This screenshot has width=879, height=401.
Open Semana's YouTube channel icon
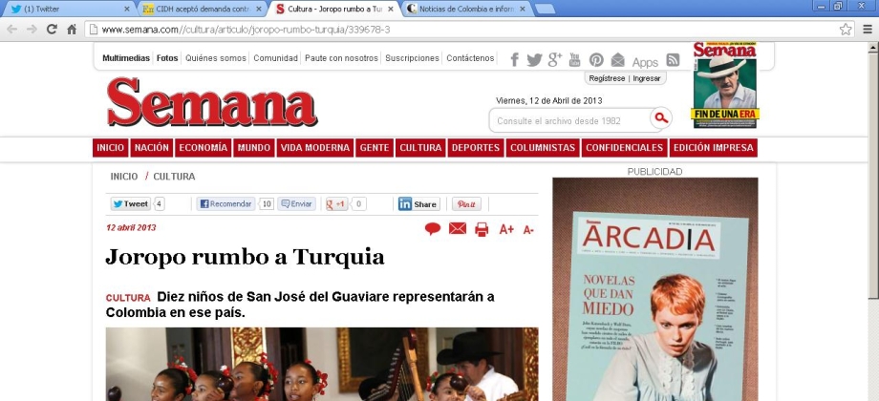(x=574, y=59)
